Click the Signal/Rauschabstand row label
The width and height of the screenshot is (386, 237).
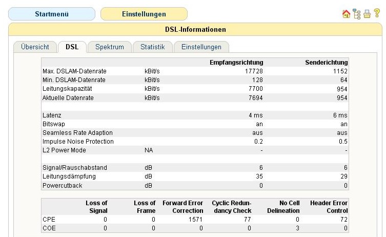(x=71, y=167)
